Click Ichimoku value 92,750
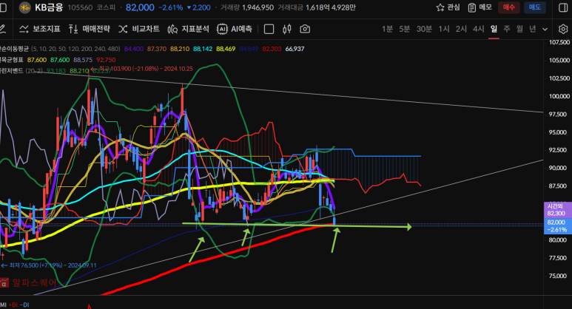 106,60
